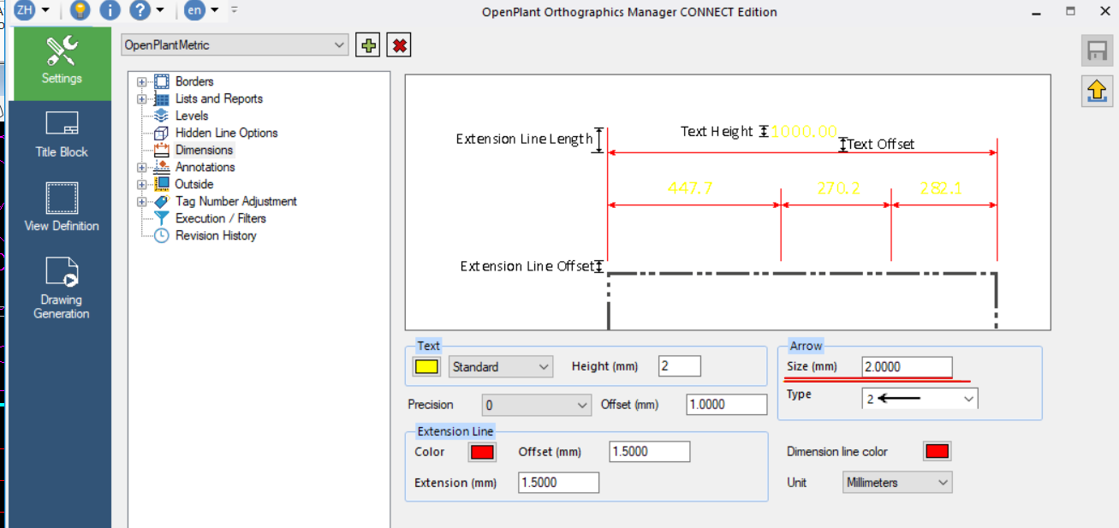Click the Lists and Reports icon
This screenshot has height=528, width=1119.
pyautogui.click(x=162, y=99)
